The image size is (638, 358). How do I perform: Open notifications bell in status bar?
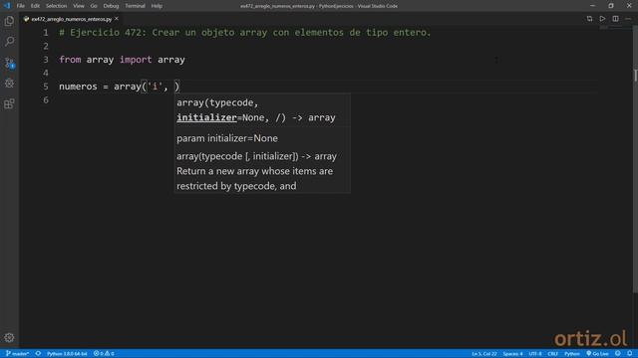629,354
